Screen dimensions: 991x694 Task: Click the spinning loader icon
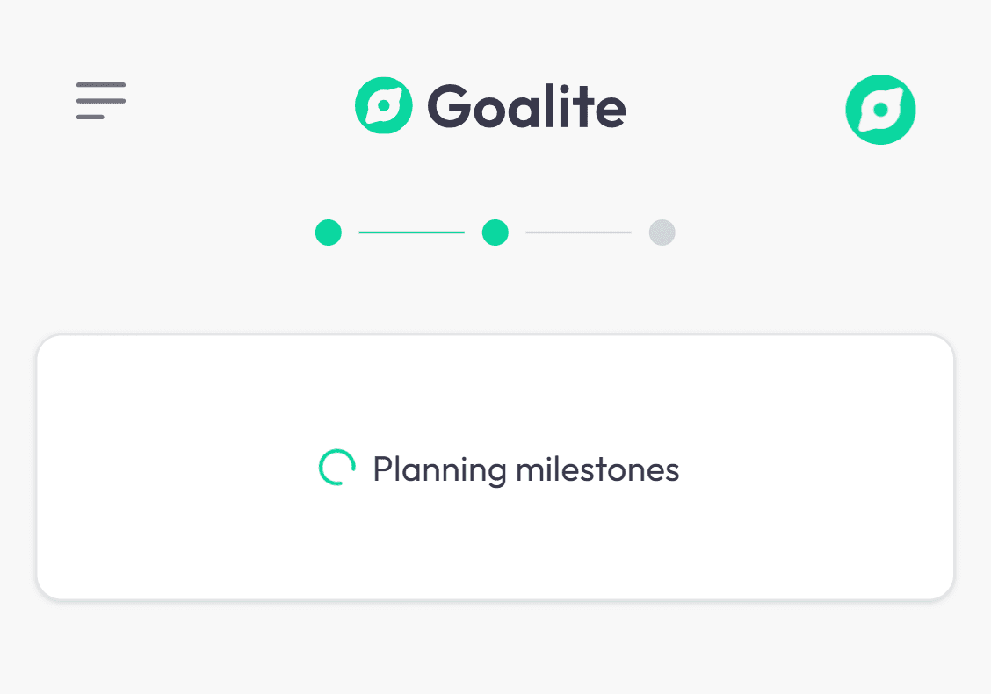[336, 468]
